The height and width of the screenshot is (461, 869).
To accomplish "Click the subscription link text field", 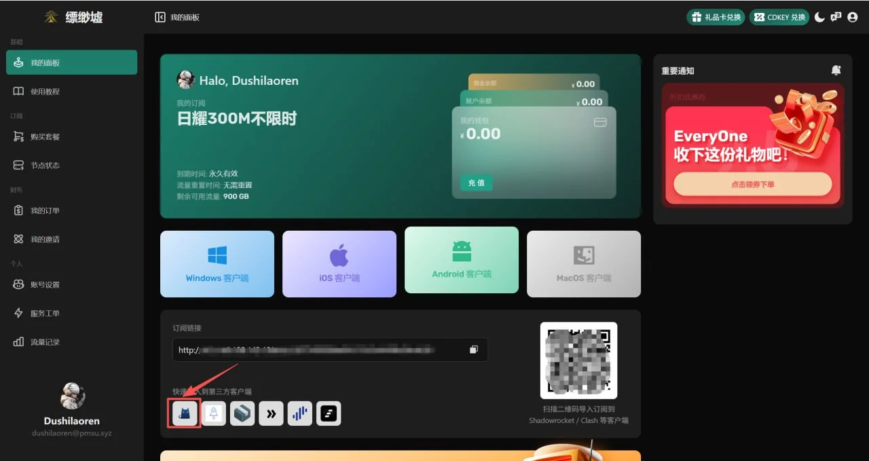I will (319, 350).
